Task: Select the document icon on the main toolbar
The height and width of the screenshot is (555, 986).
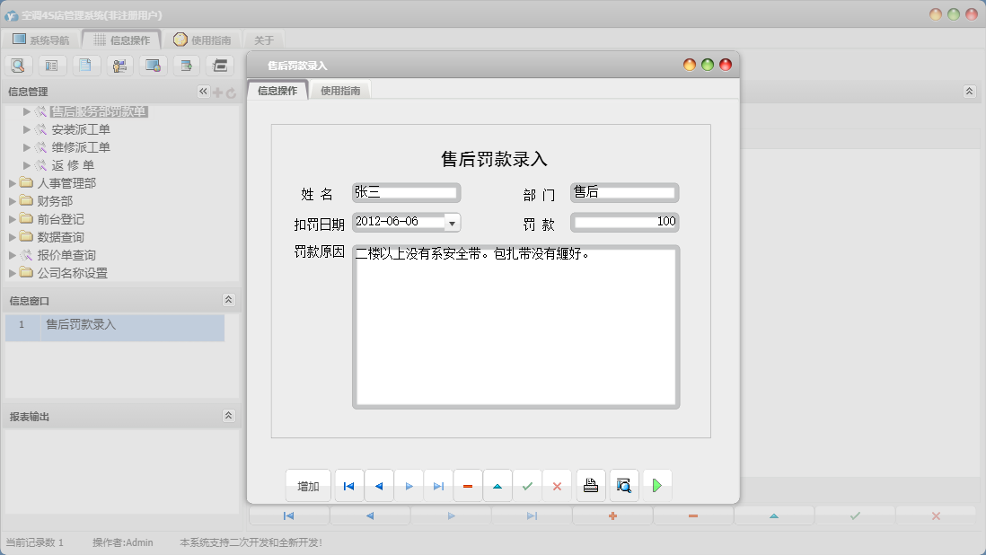Action: (86, 65)
